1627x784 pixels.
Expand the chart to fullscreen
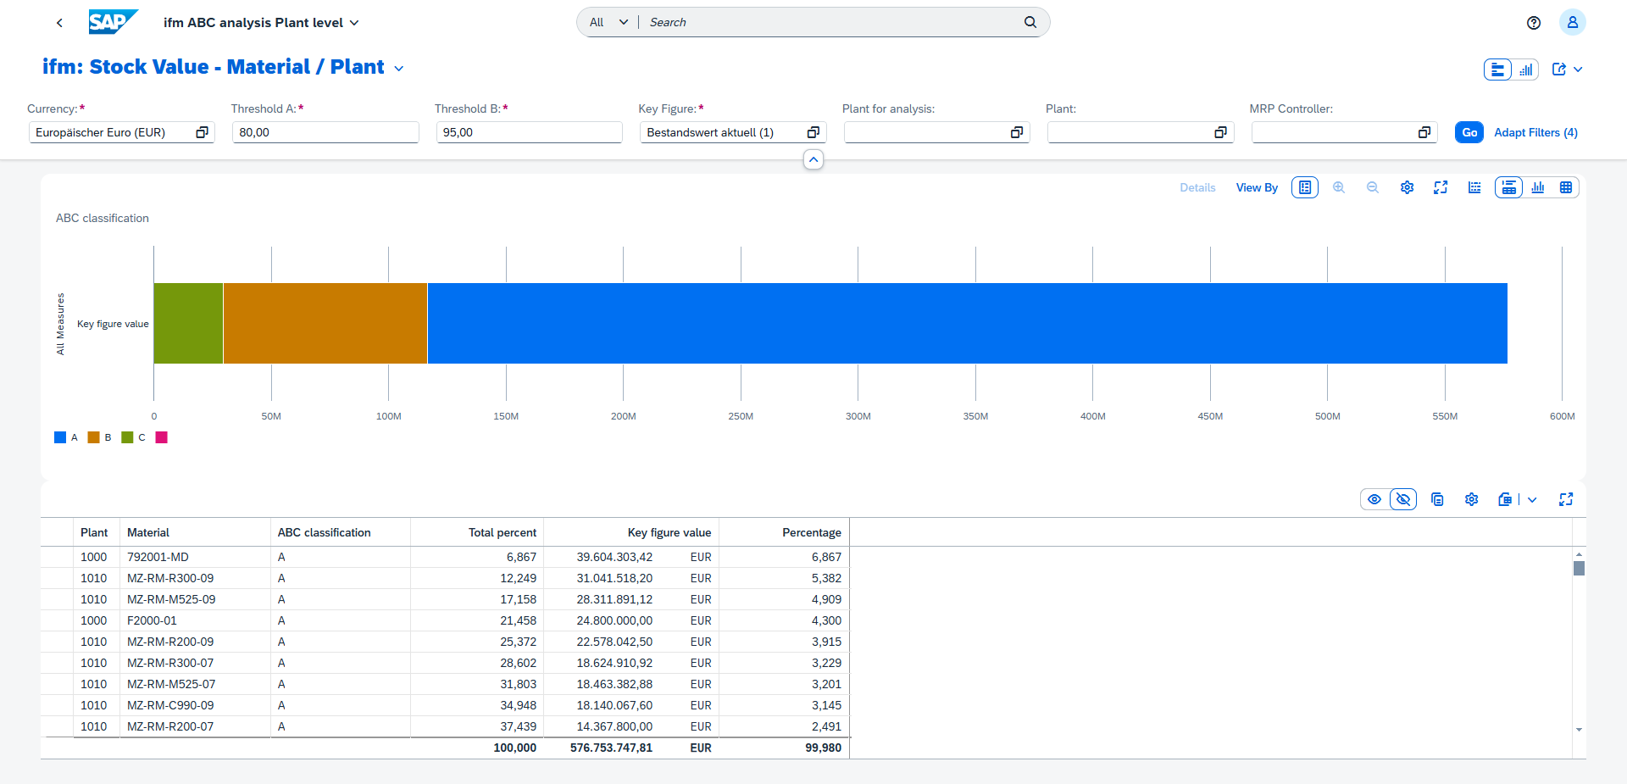pyautogui.click(x=1441, y=187)
